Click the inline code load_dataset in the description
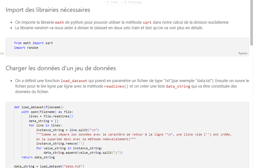Viewport: 255px width, 168px height. point(74,81)
